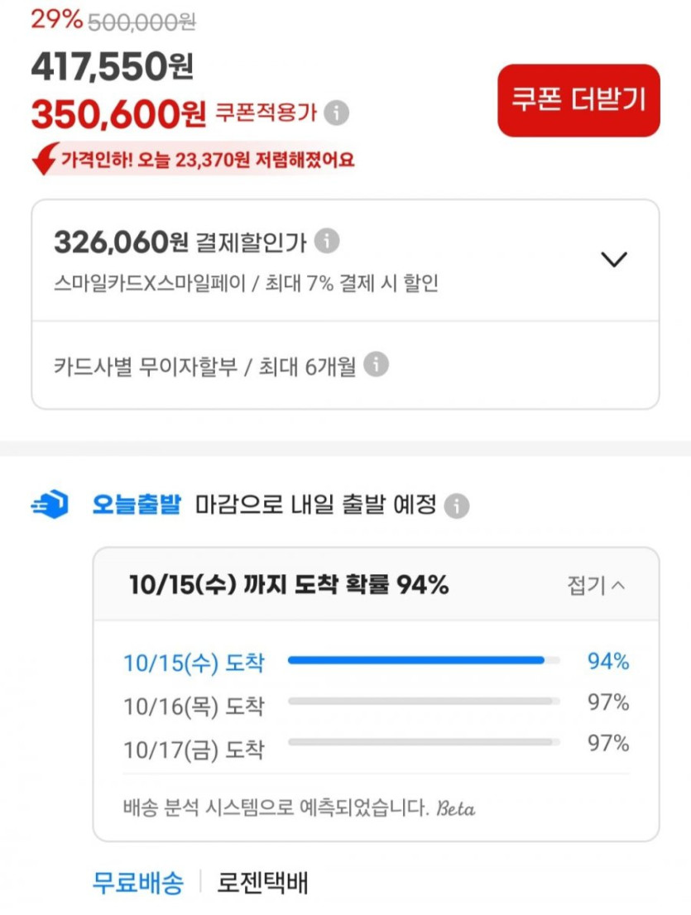Click info icon next to 쿠폰적용가
691x915 pixels.
(x=335, y=113)
